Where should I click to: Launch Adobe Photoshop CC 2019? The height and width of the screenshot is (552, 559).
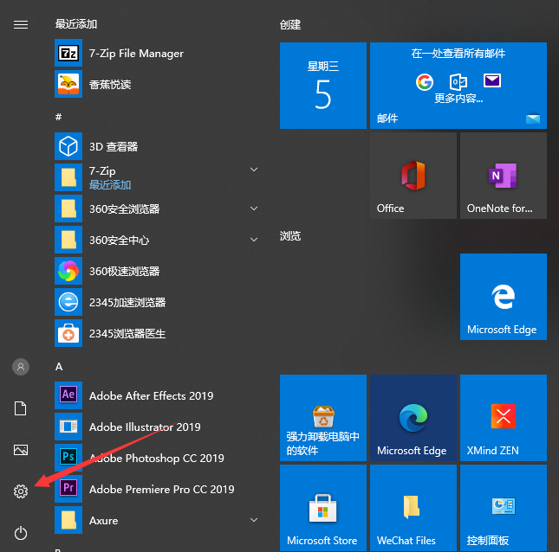(x=156, y=458)
